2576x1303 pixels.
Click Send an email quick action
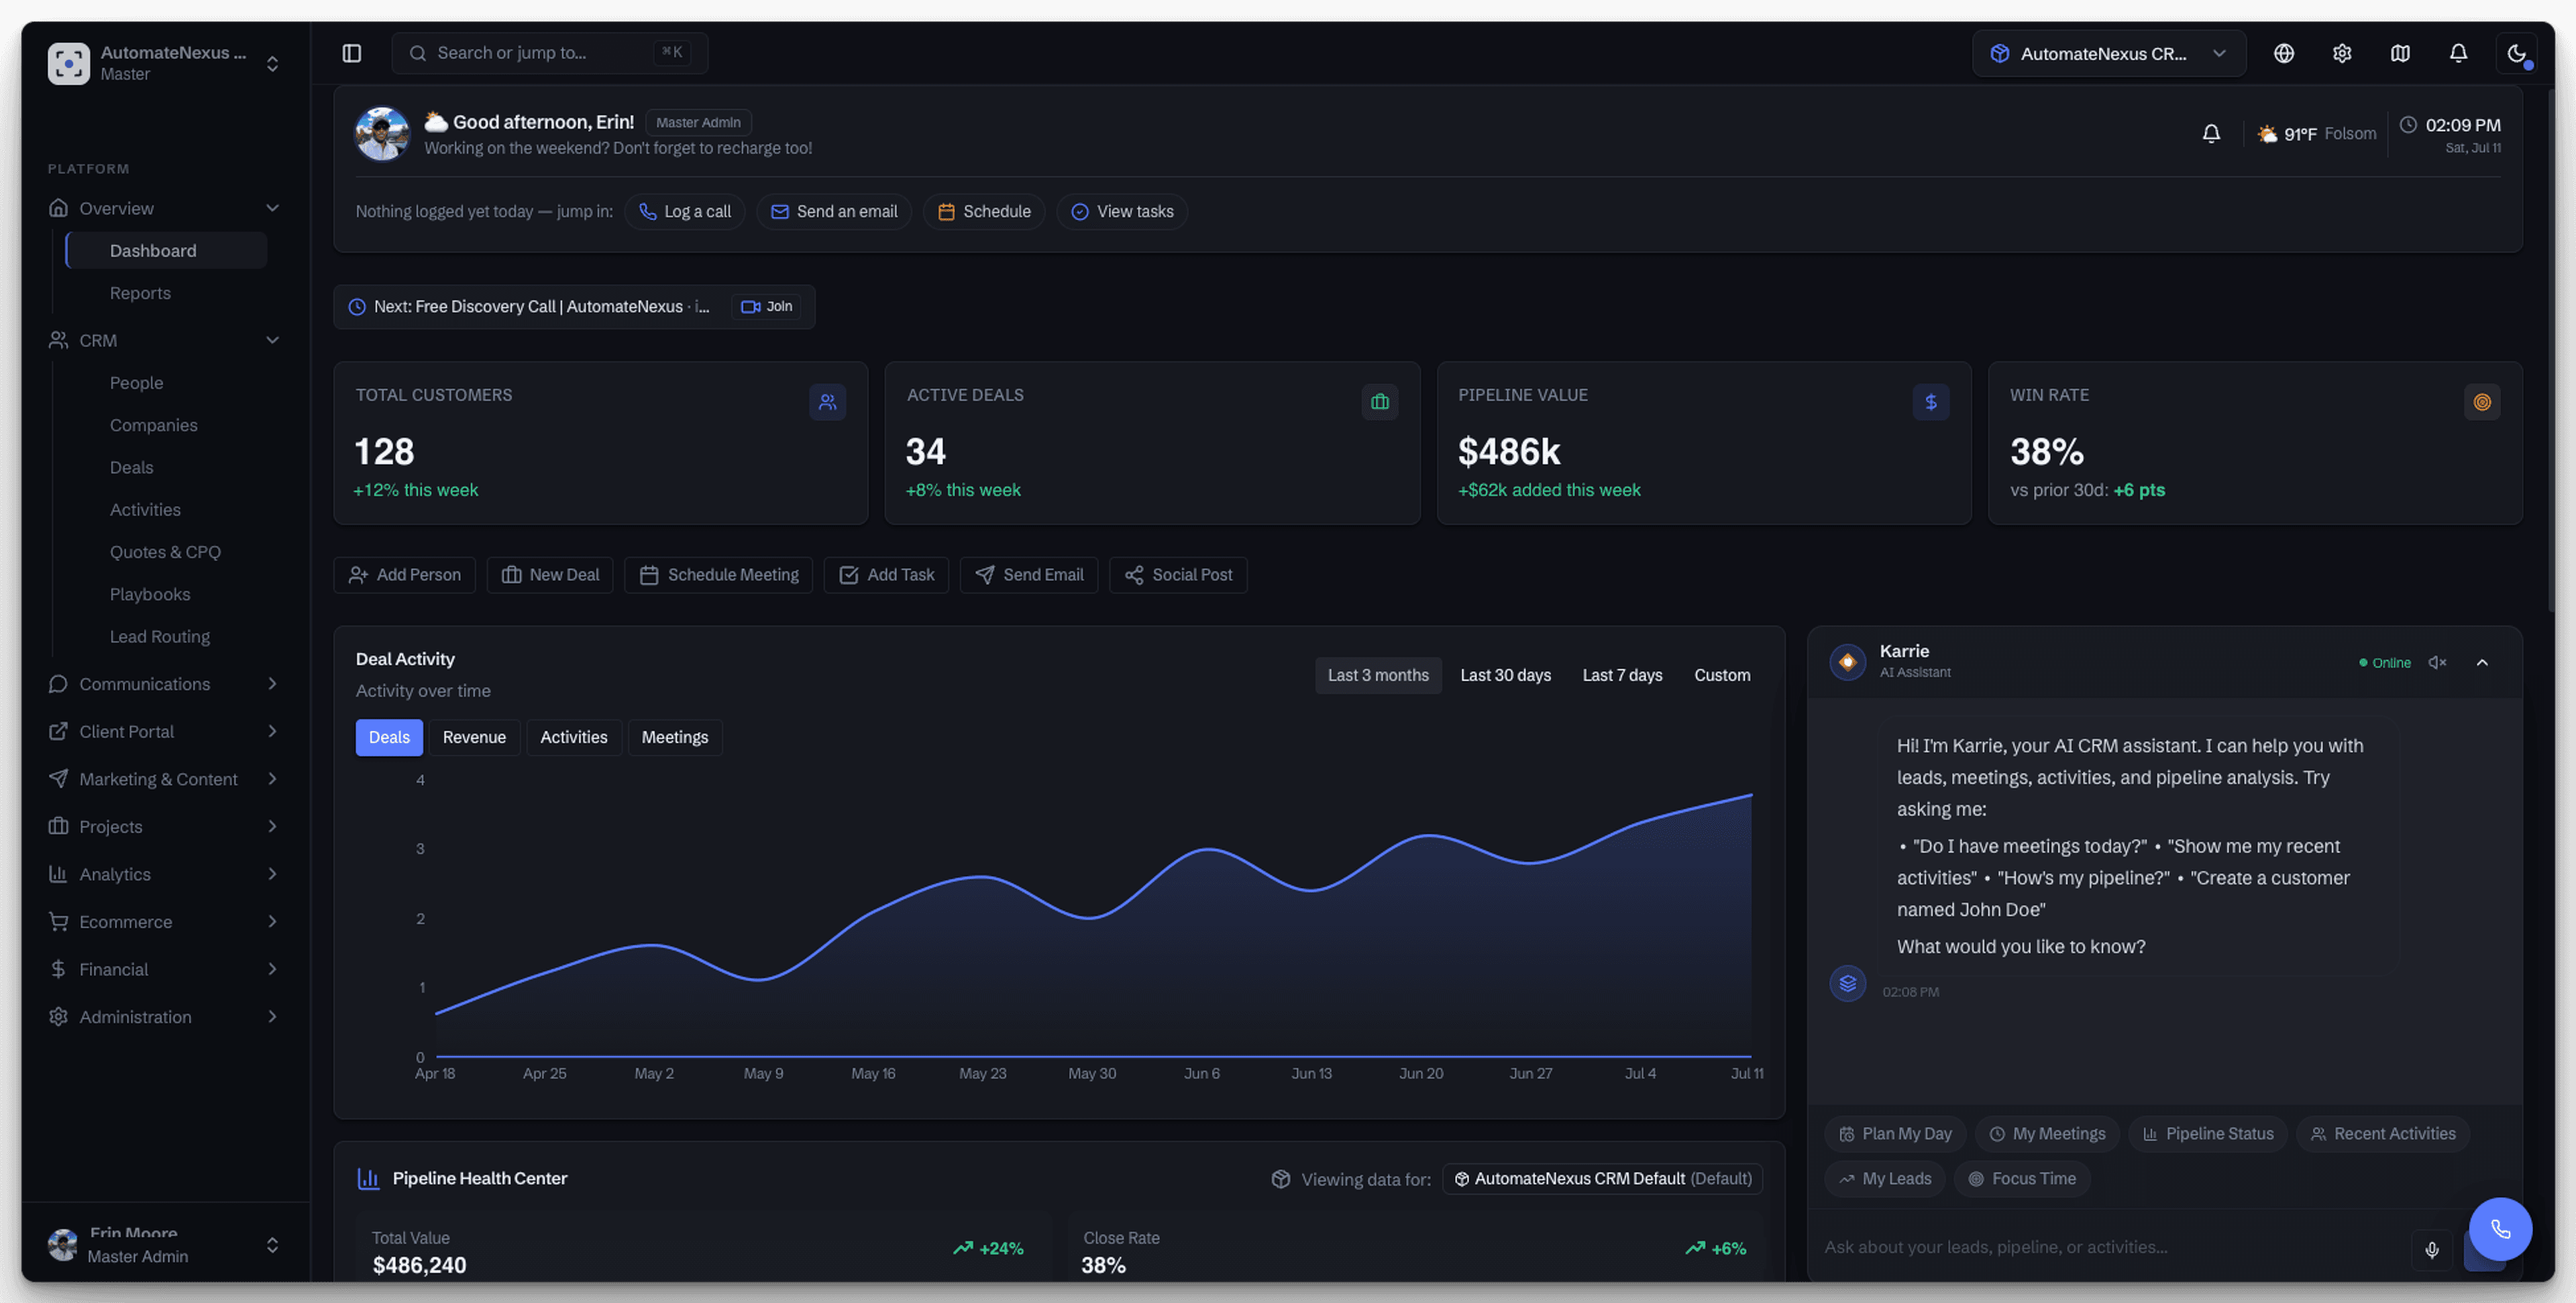[833, 211]
